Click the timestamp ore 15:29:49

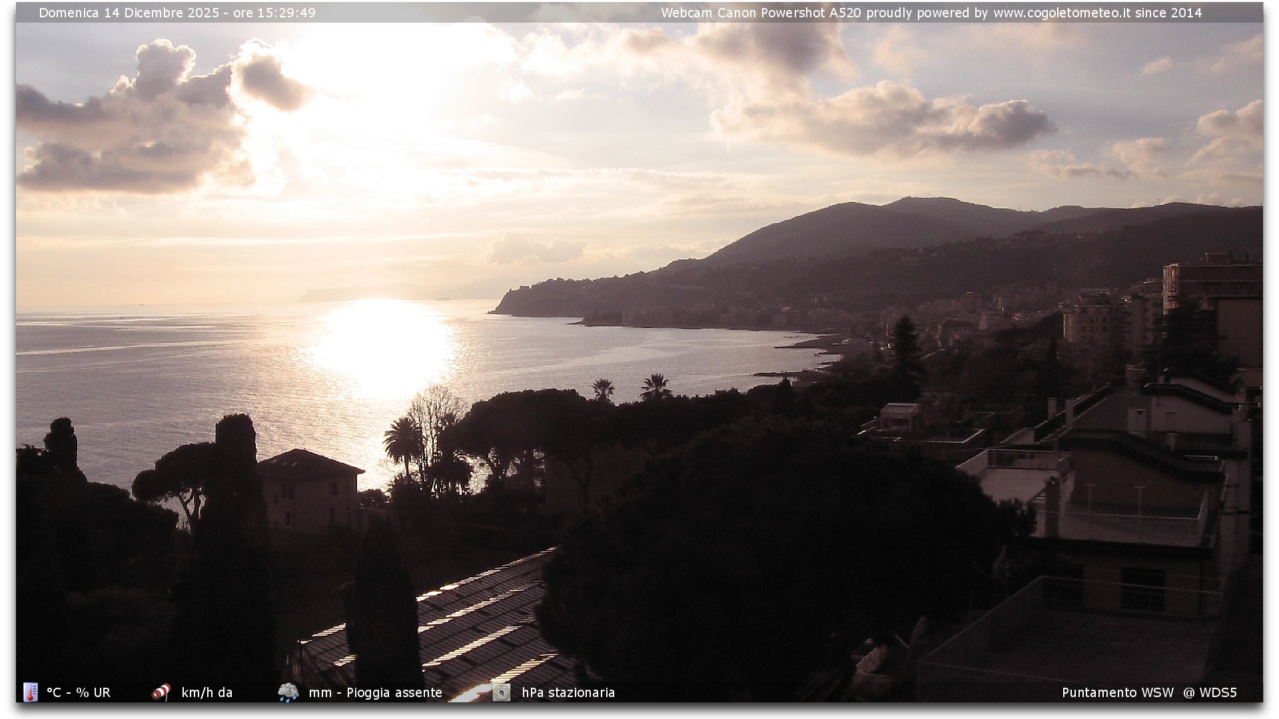pyautogui.click(x=274, y=13)
